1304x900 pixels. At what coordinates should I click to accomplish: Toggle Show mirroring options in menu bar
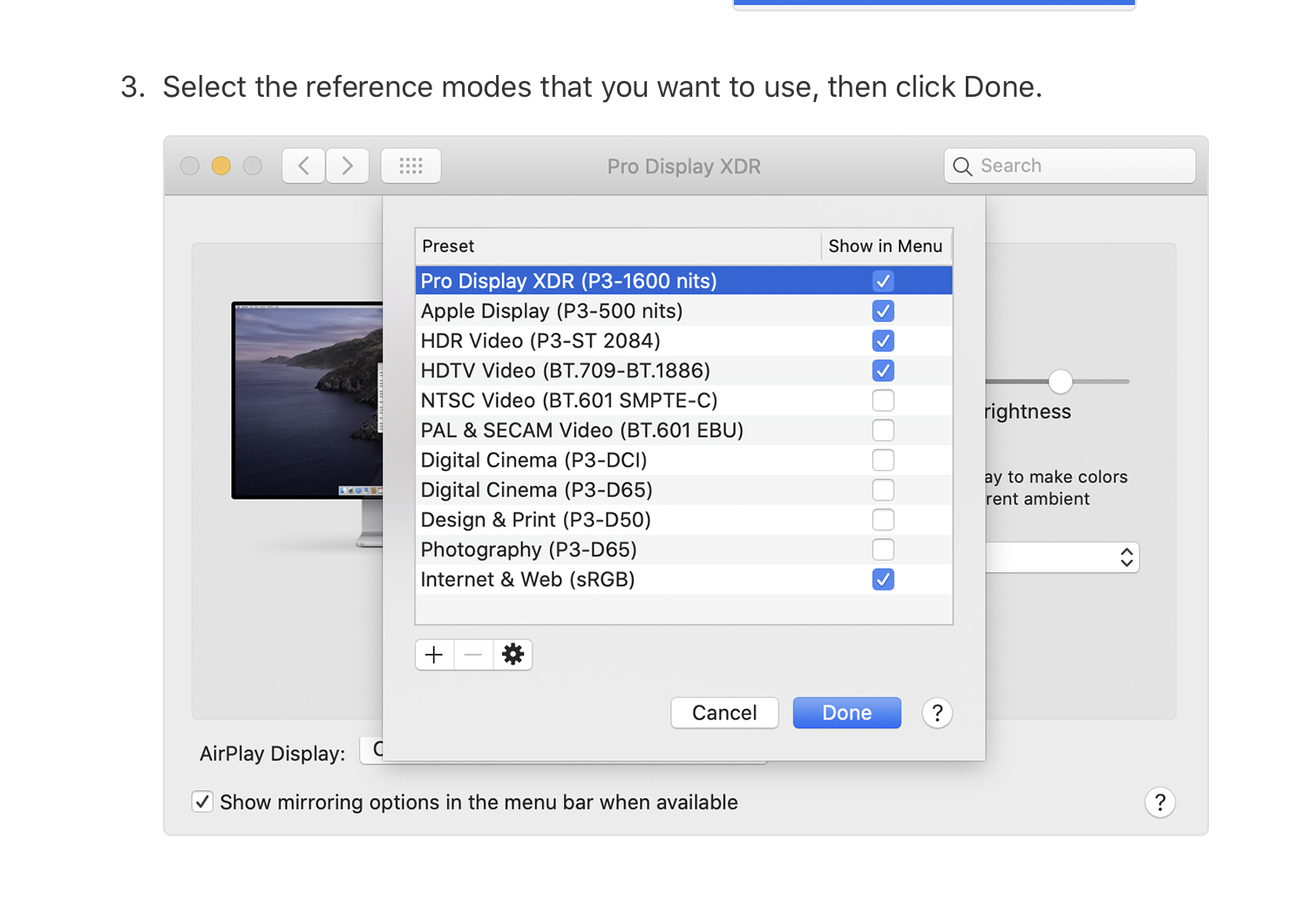tap(202, 801)
